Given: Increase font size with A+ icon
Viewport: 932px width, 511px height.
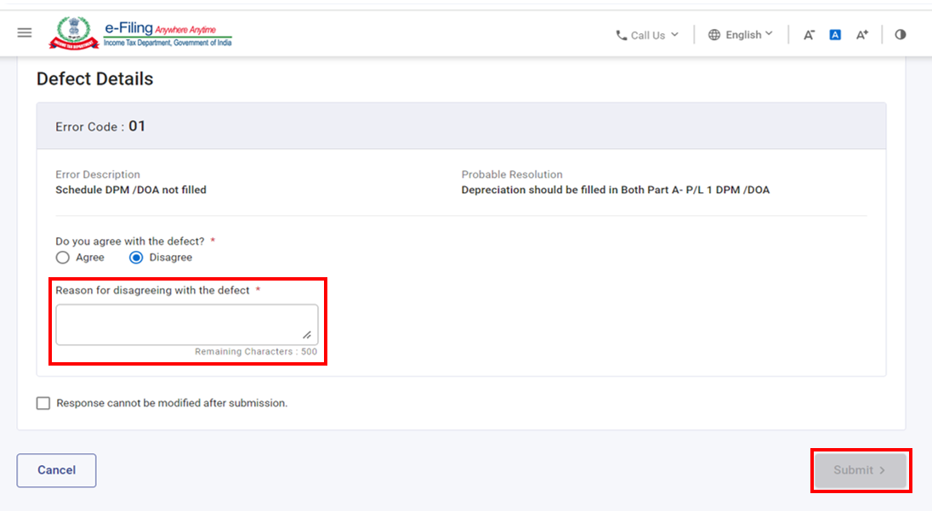Looking at the screenshot, I should (862, 35).
